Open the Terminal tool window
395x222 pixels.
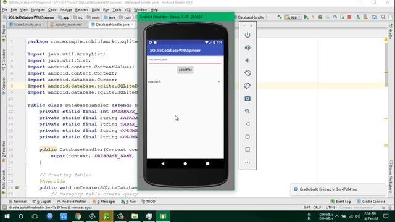(x=18, y=202)
